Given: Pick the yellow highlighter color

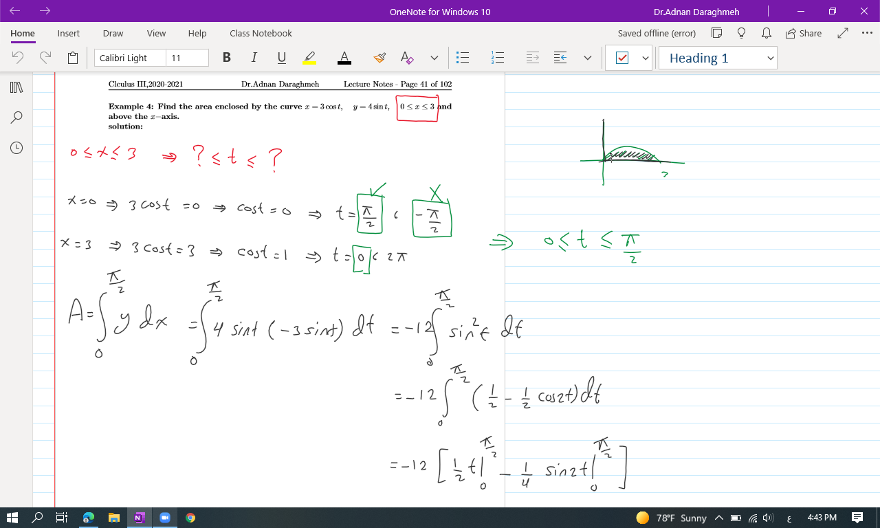Looking at the screenshot, I should coord(309,58).
